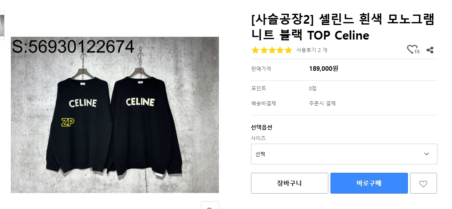Open the share icon beside the title
This screenshot has height=209, width=452.
point(430,50)
